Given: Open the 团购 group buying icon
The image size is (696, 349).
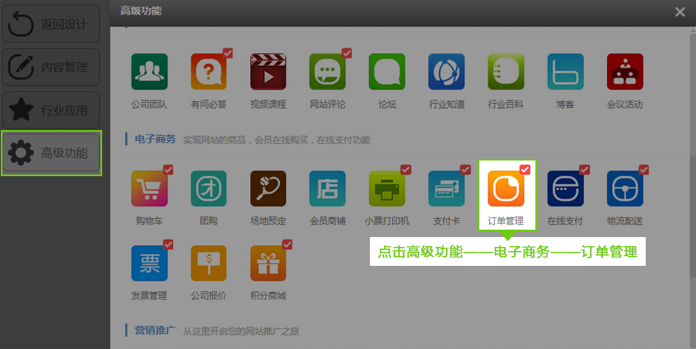Looking at the screenshot, I should (208, 188).
